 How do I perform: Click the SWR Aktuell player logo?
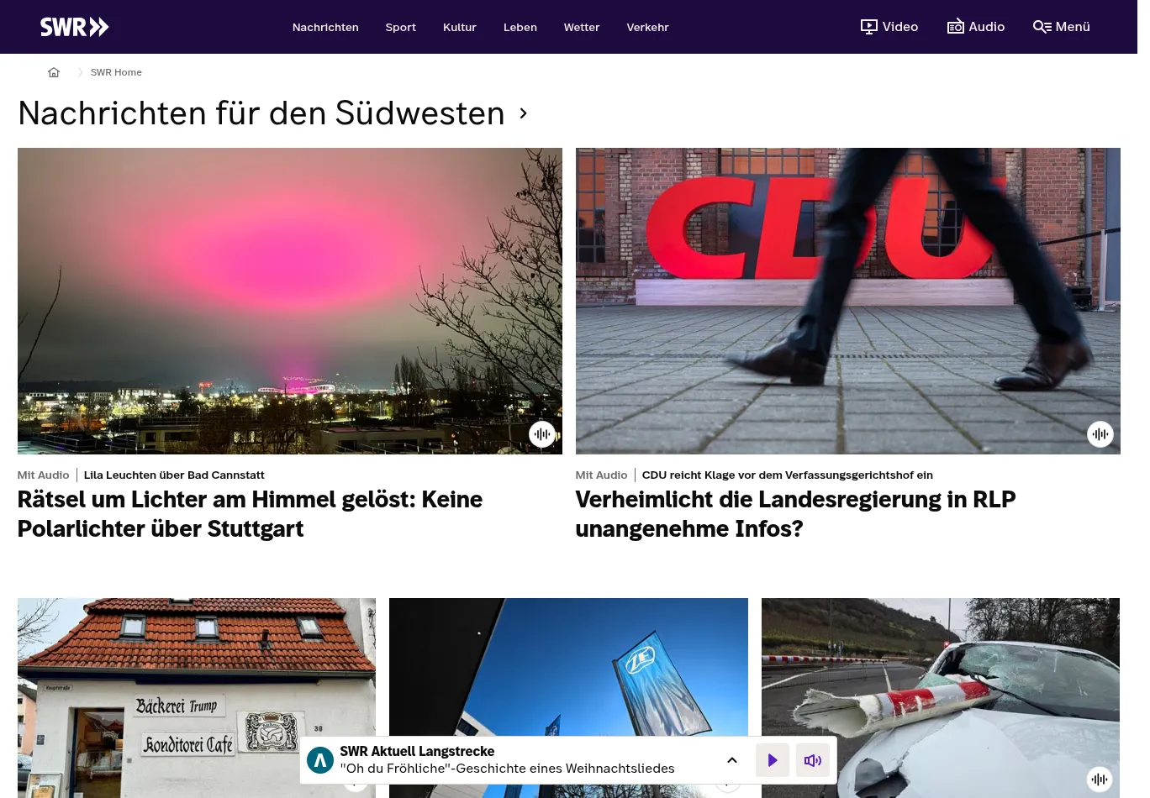(x=320, y=760)
